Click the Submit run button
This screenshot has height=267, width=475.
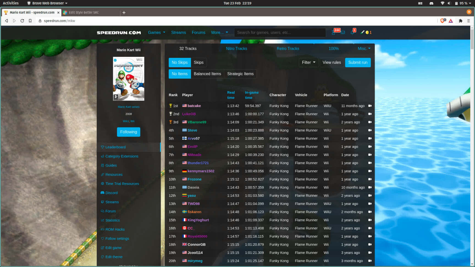(358, 63)
